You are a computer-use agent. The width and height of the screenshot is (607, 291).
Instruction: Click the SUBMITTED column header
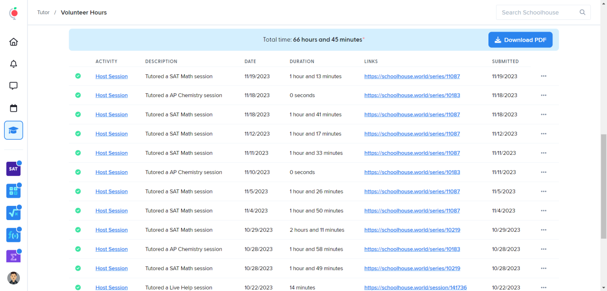pyautogui.click(x=506, y=62)
